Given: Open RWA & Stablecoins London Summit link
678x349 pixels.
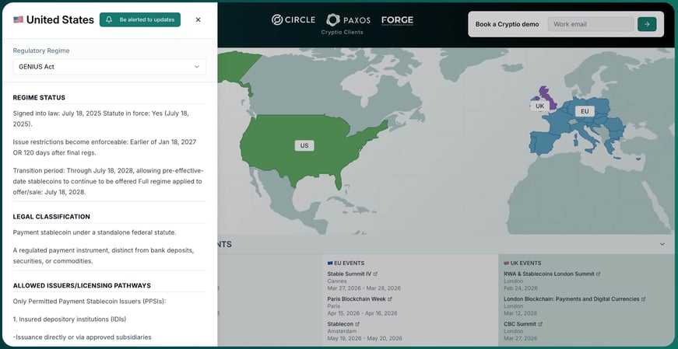Looking at the screenshot, I should [x=549, y=274].
